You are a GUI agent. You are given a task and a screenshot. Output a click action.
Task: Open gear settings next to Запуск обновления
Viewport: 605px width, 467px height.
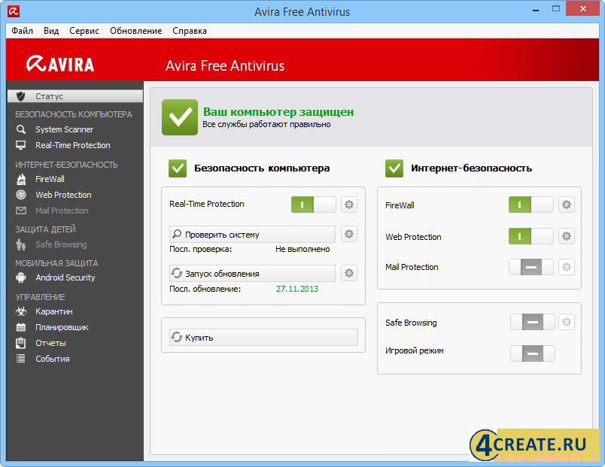(x=349, y=273)
